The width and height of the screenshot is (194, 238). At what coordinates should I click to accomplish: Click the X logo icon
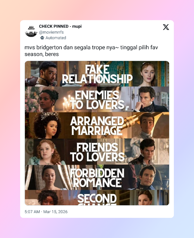coord(166,27)
